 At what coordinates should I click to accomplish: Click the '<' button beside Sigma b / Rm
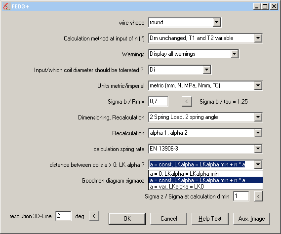(x=187, y=101)
